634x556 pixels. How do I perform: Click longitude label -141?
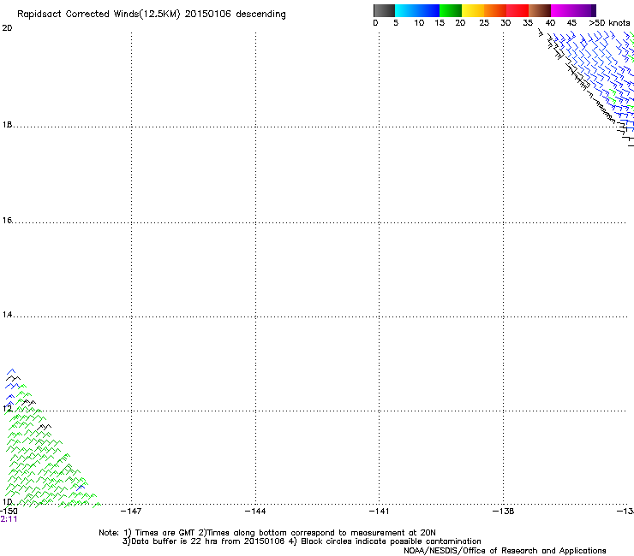point(379,512)
